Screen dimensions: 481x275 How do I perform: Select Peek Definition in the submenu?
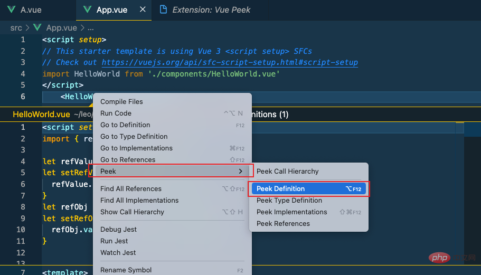280,188
